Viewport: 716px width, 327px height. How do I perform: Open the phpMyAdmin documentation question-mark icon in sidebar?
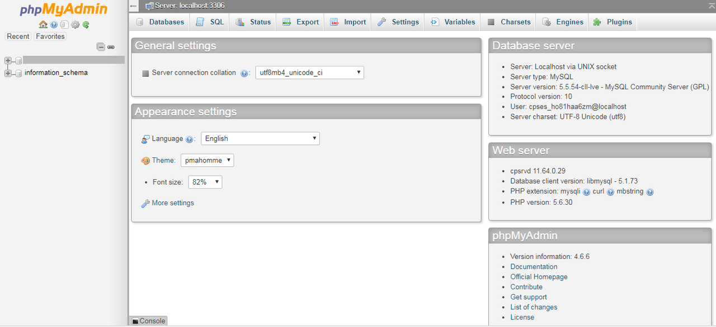[x=54, y=25]
